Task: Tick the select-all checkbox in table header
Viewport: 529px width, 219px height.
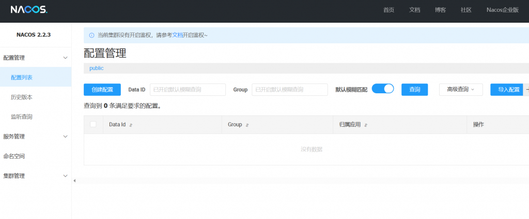Action: point(93,124)
